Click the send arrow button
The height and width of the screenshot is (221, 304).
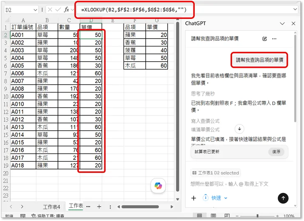pyautogui.click(x=283, y=198)
